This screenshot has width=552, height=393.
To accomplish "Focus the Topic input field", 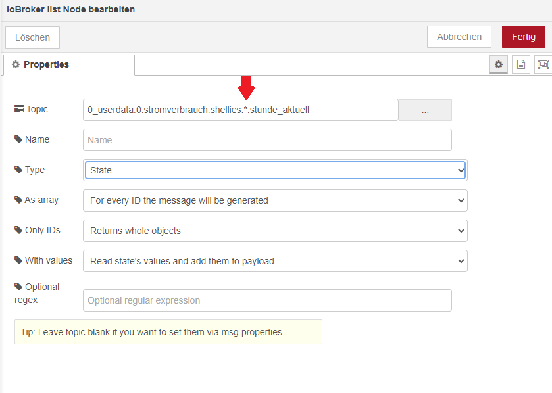I will (241, 110).
